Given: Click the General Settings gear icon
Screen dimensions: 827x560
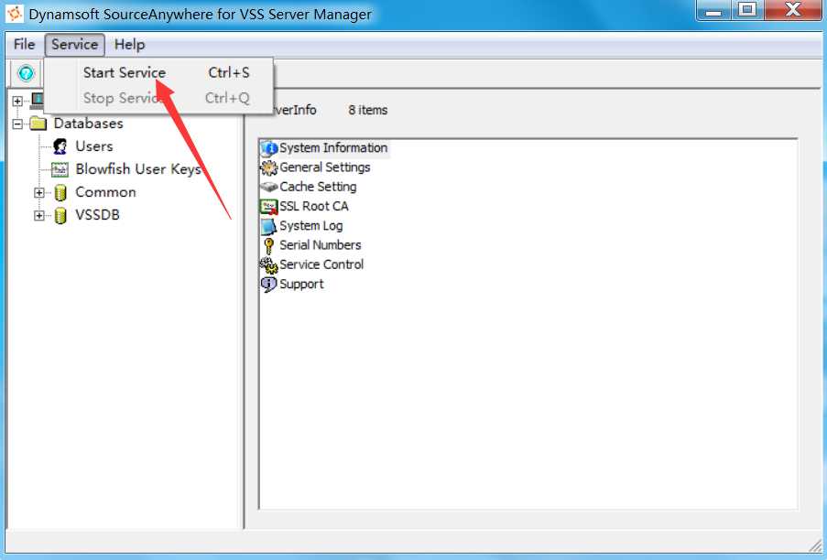Looking at the screenshot, I should (269, 167).
